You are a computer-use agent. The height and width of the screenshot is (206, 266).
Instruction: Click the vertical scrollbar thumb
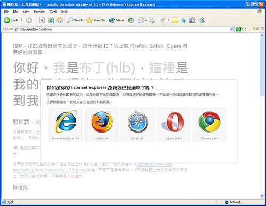tap(262, 67)
